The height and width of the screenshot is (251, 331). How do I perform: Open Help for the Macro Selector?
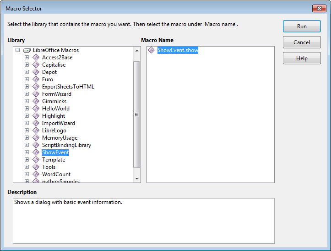tap(302, 58)
